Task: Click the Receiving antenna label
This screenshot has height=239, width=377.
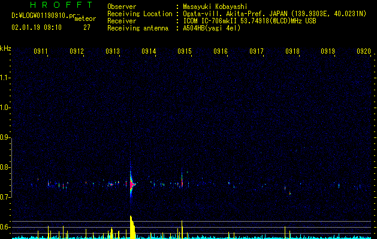Action: tap(138, 28)
